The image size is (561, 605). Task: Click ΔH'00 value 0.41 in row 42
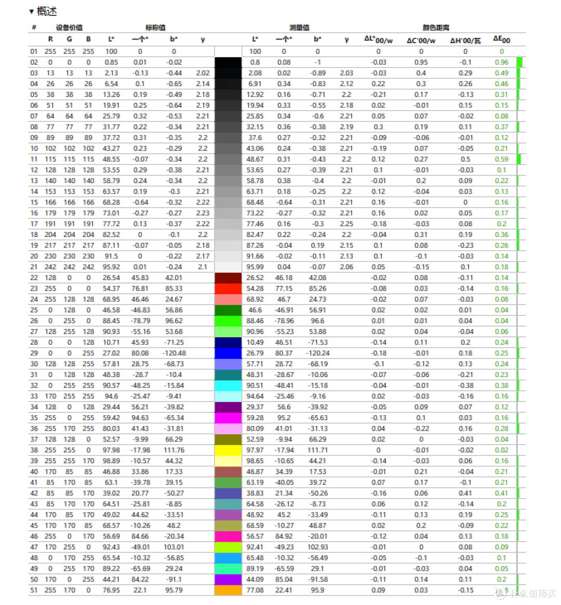465,493
